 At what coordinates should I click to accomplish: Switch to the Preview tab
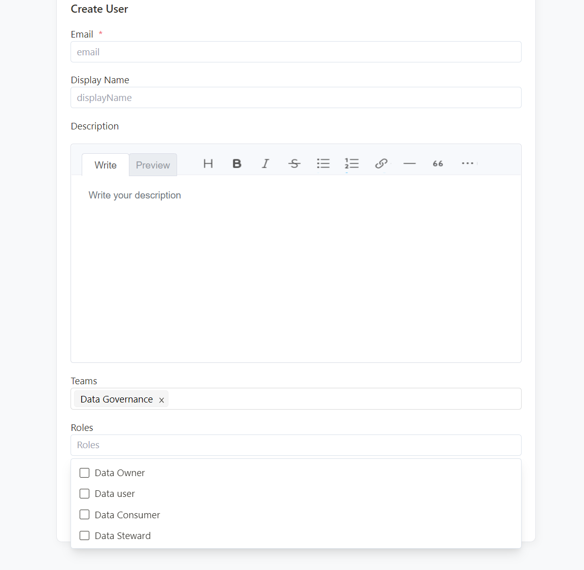click(153, 165)
